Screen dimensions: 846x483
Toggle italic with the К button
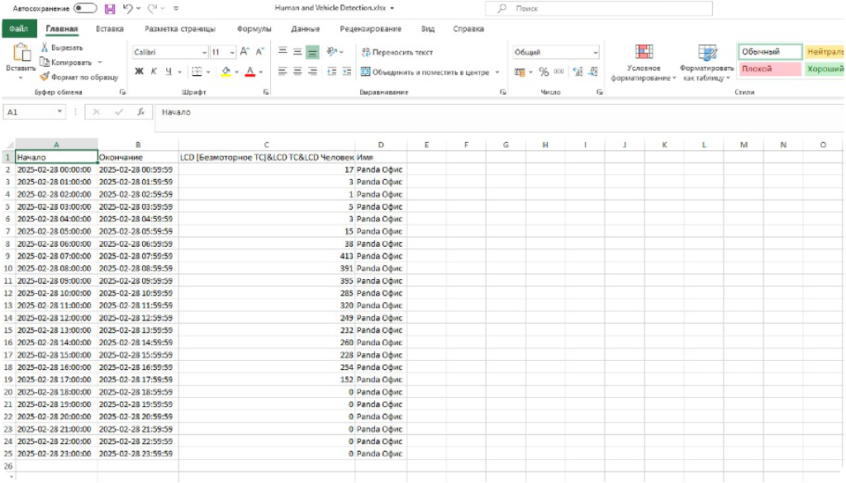(153, 72)
